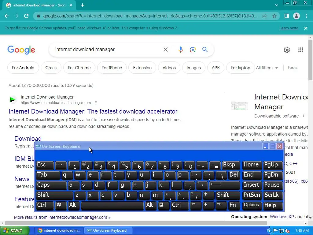Viewport: 313px width, 235px height.
Task: Hit the right arrow key on the On-Screen Keyboard
Action: [x=221, y=206]
